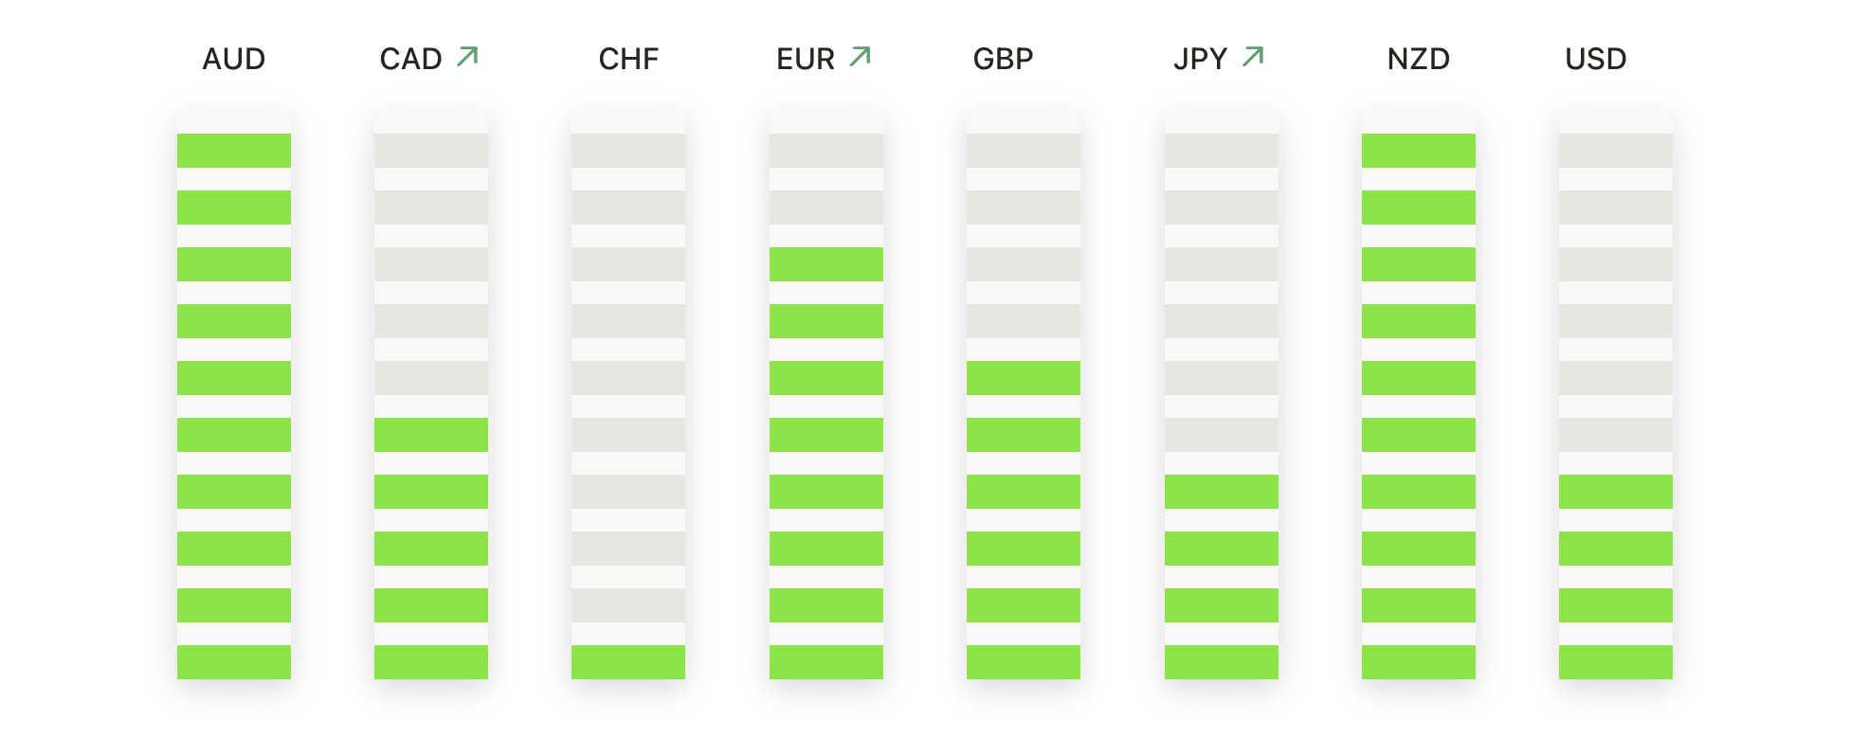The image size is (1850, 739).
Task: Click the CAD currency label text
Action: (411, 59)
